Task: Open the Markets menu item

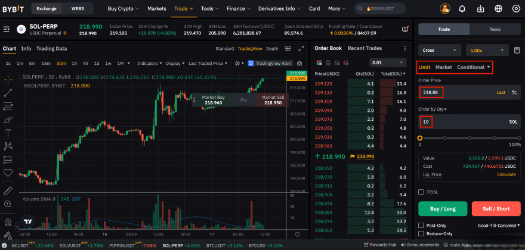Action: (157, 9)
